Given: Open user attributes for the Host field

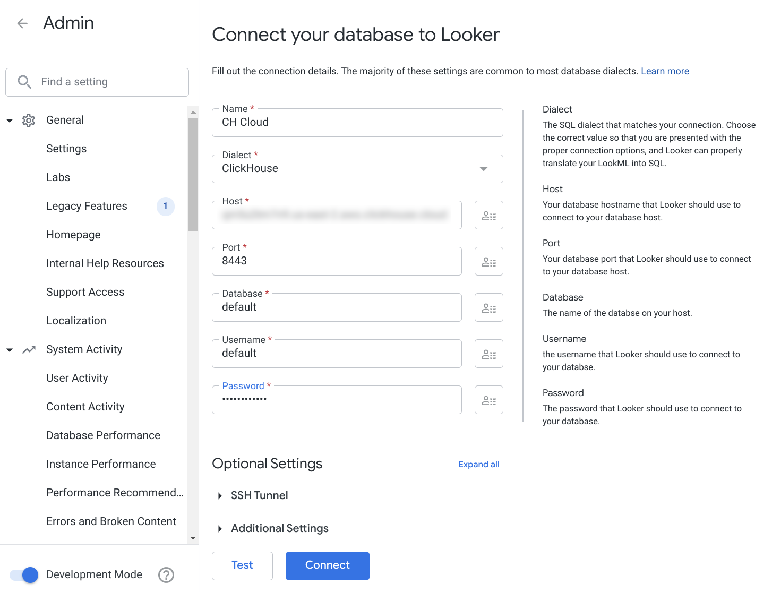Looking at the screenshot, I should pyautogui.click(x=488, y=215).
